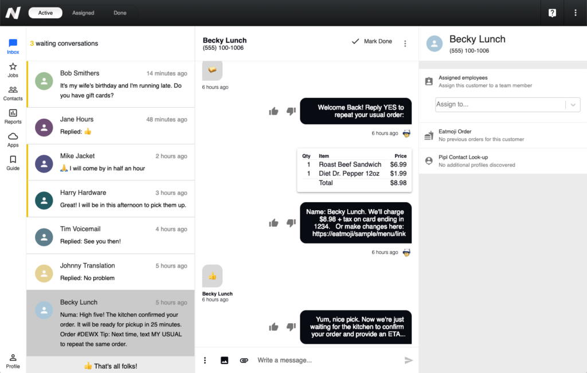Image resolution: width=587 pixels, height=373 pixels.
Task: Switch to the Done tab
Action: coord(119,12)
